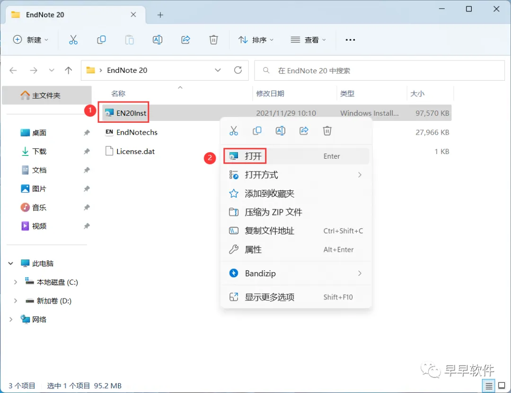Click the toolbar Cut scissors icon
Image resolution: width=511 pixels, height=393 pixels.
point(73,40)
